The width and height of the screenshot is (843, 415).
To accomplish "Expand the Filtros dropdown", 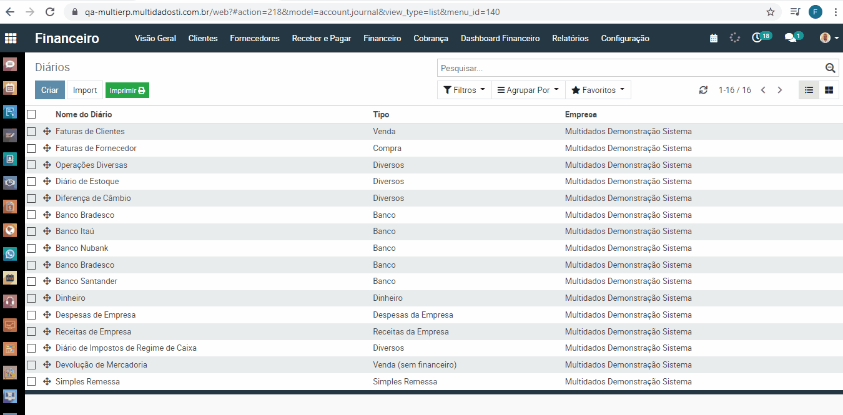I will tap(464, 90).
